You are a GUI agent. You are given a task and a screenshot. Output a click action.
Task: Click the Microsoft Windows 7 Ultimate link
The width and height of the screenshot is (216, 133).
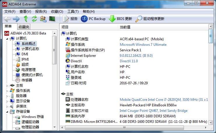pos(143,45)
